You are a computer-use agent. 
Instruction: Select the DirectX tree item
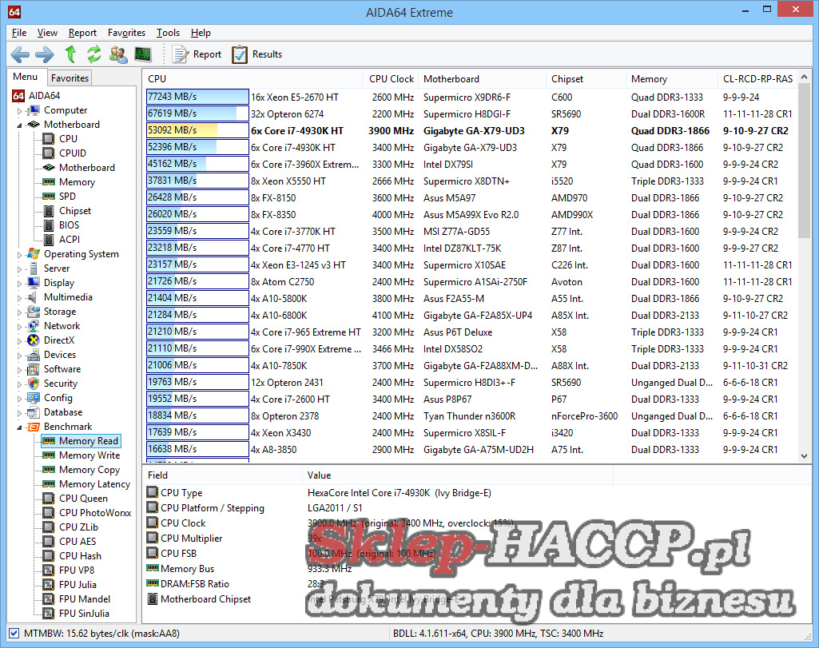(x=59, y=340)
